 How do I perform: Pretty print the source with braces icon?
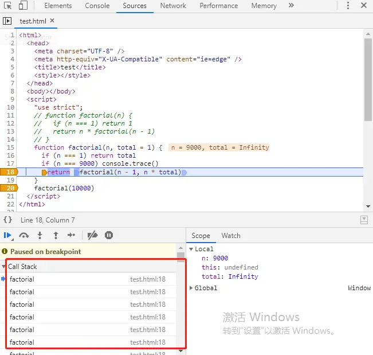click(7, 220)
